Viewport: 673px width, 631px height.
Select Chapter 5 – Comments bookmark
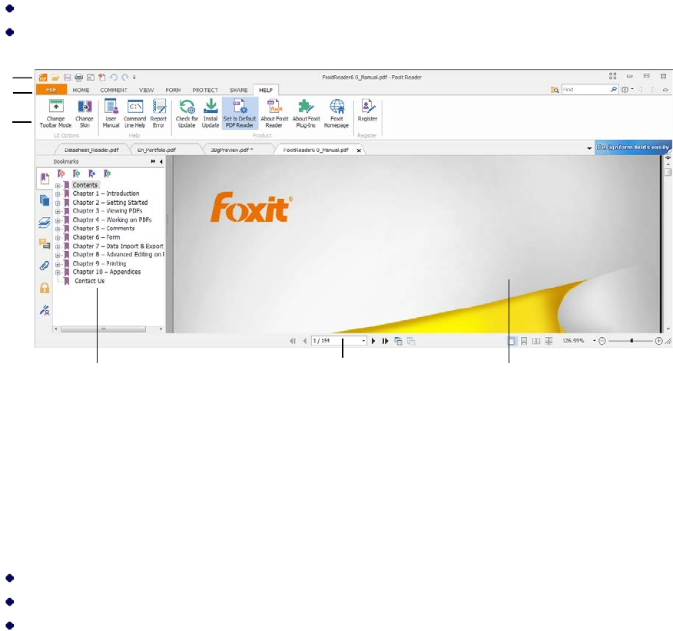click(x=104, y=229)
